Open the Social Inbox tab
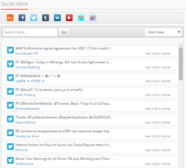This screenshot has height=168, width=186. tap(15, 4)
